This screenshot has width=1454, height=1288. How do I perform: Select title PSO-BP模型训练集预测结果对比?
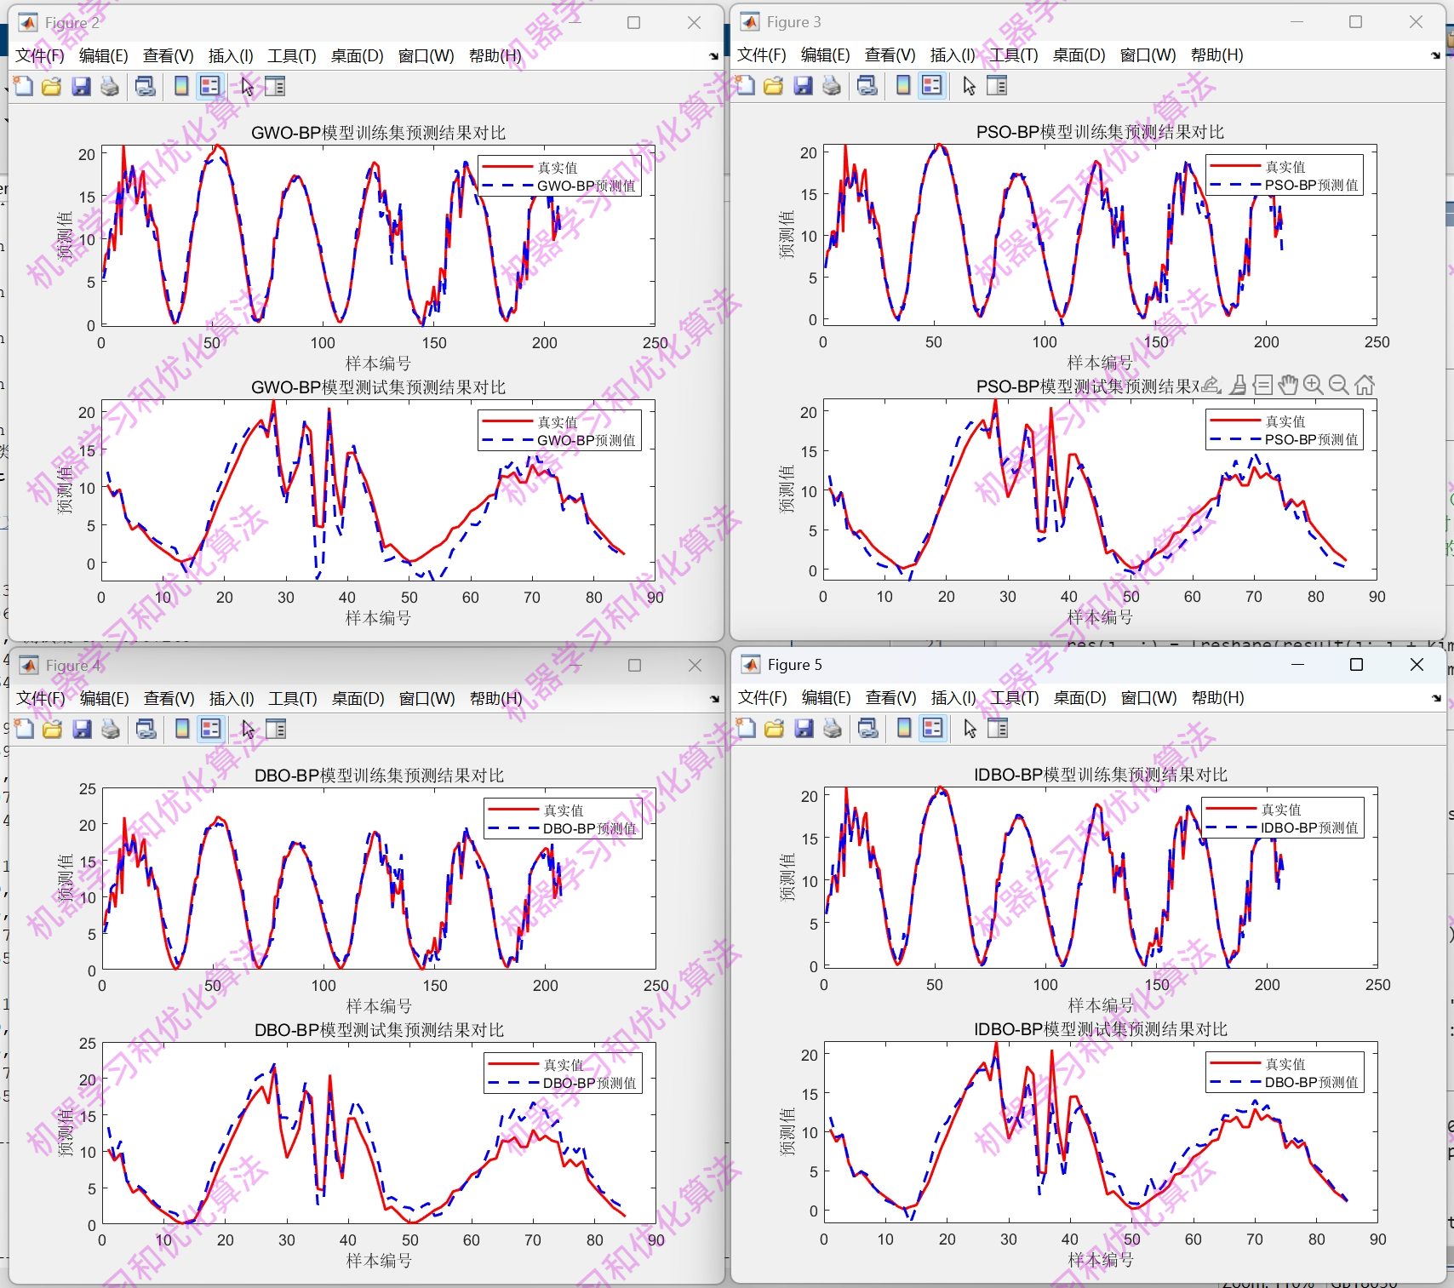1100,132
